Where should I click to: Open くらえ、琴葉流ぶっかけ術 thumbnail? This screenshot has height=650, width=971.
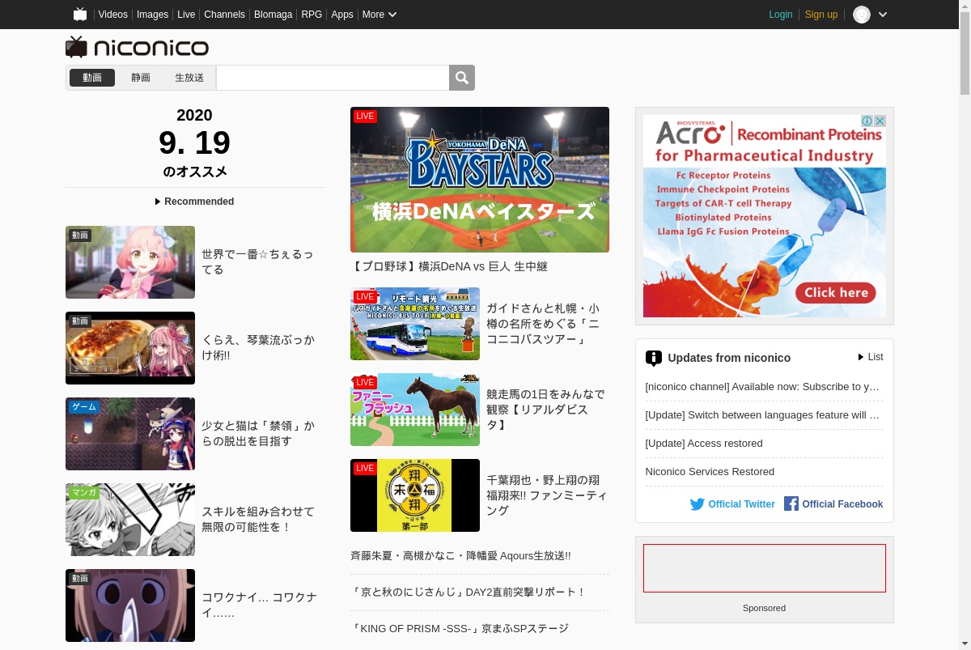pos(130,348)
